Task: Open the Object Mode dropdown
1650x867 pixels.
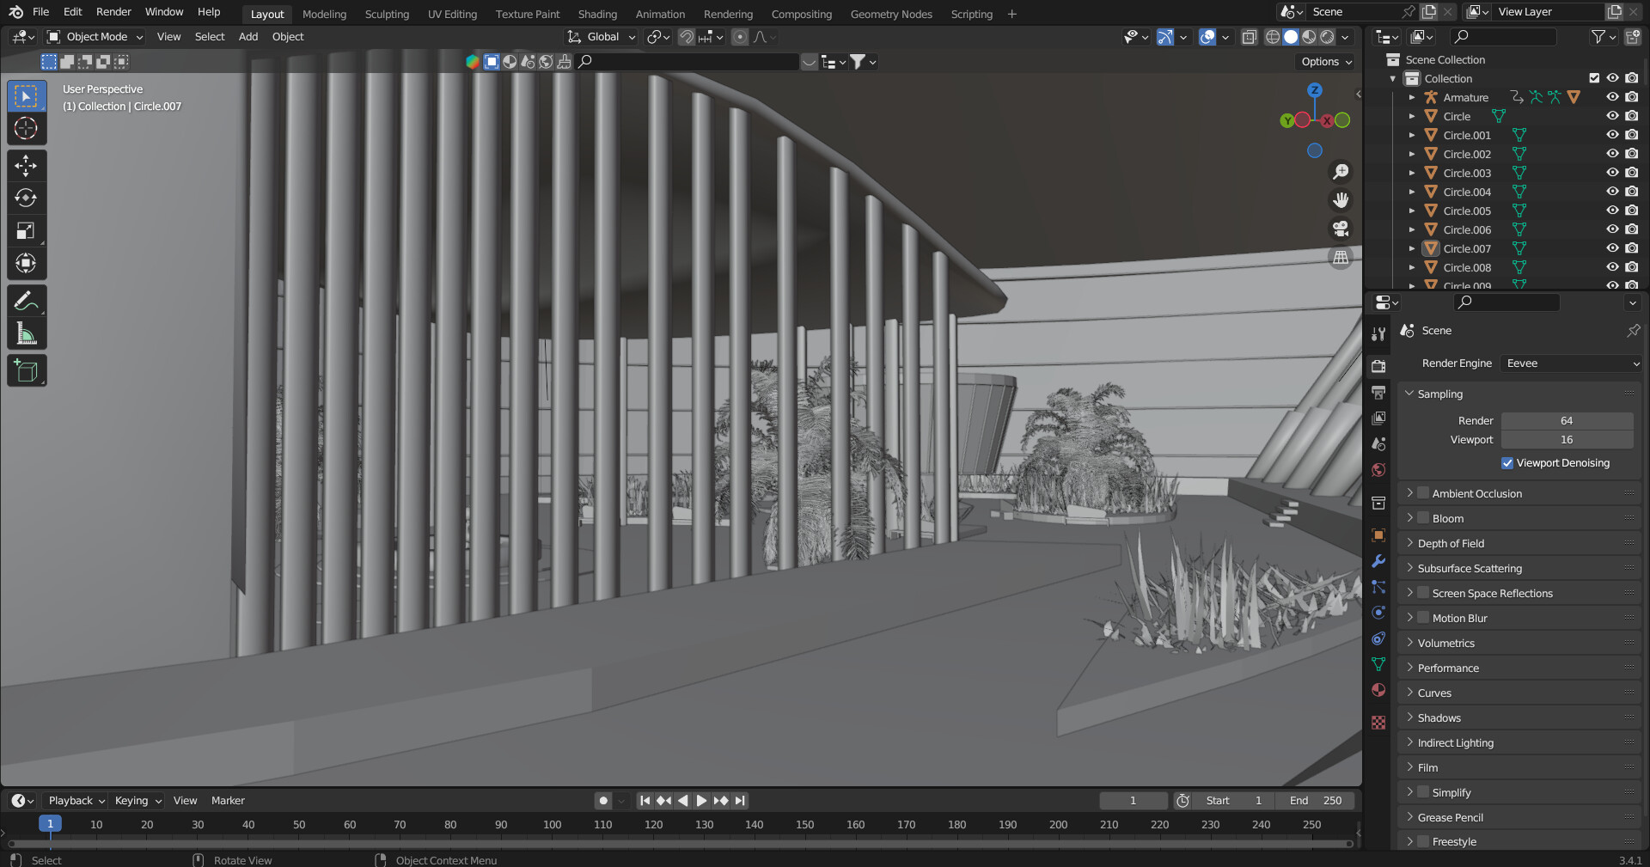Action: (x=95, y=37)
